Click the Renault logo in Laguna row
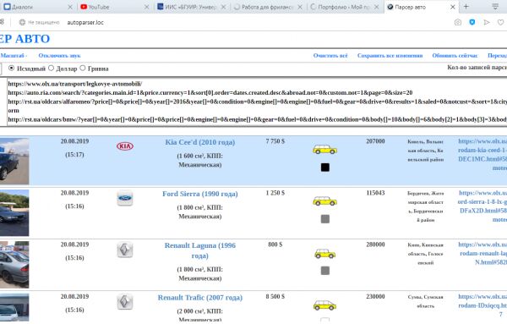Image resolution: width=507 pixels, height=324 pixels. pyautogui.click(x=125, y=250)
